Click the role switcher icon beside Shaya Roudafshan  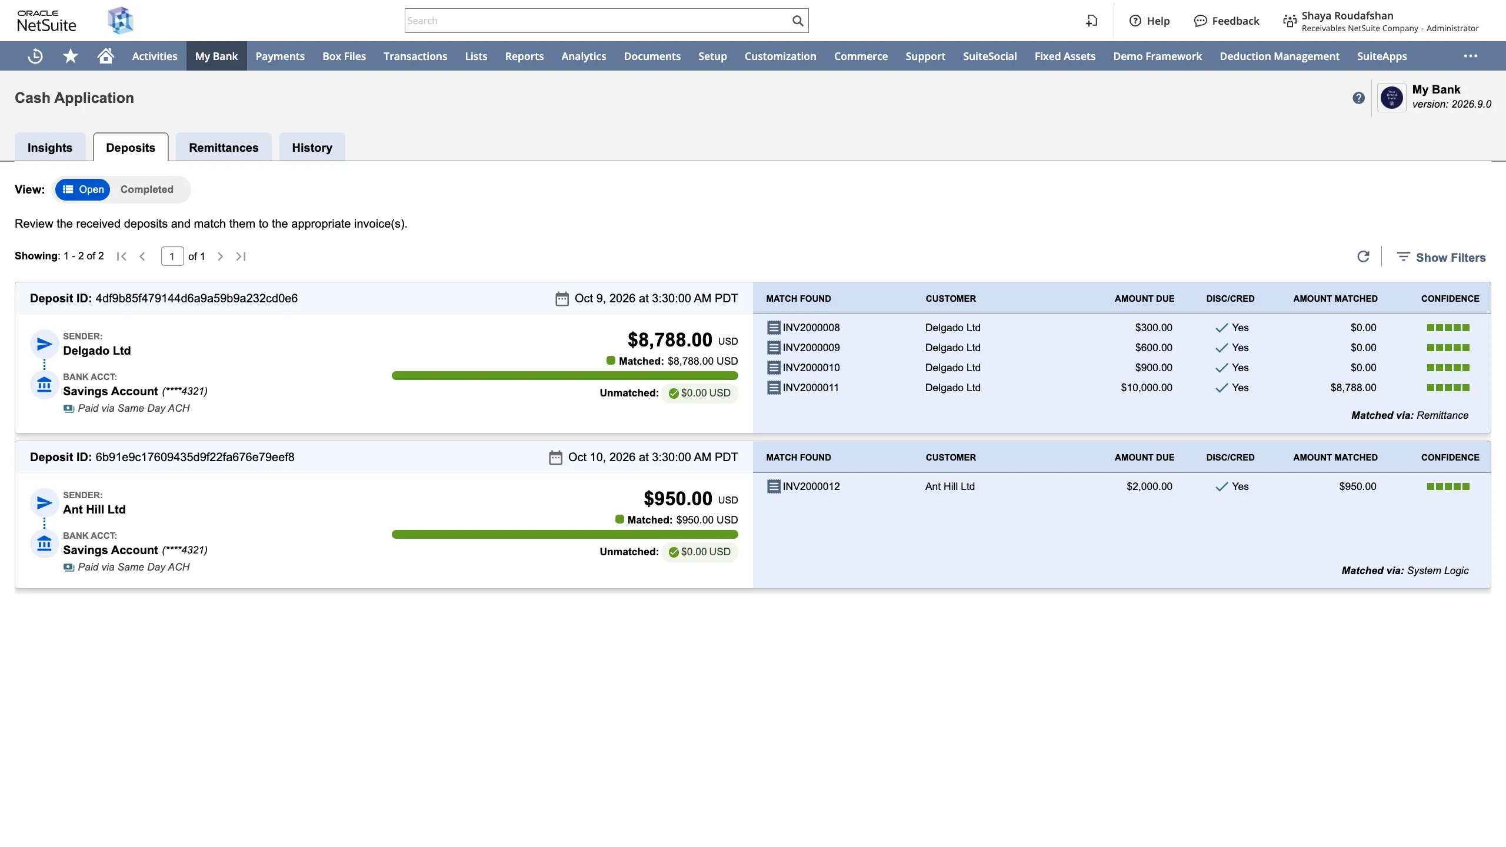click(x=1290, y=21)
